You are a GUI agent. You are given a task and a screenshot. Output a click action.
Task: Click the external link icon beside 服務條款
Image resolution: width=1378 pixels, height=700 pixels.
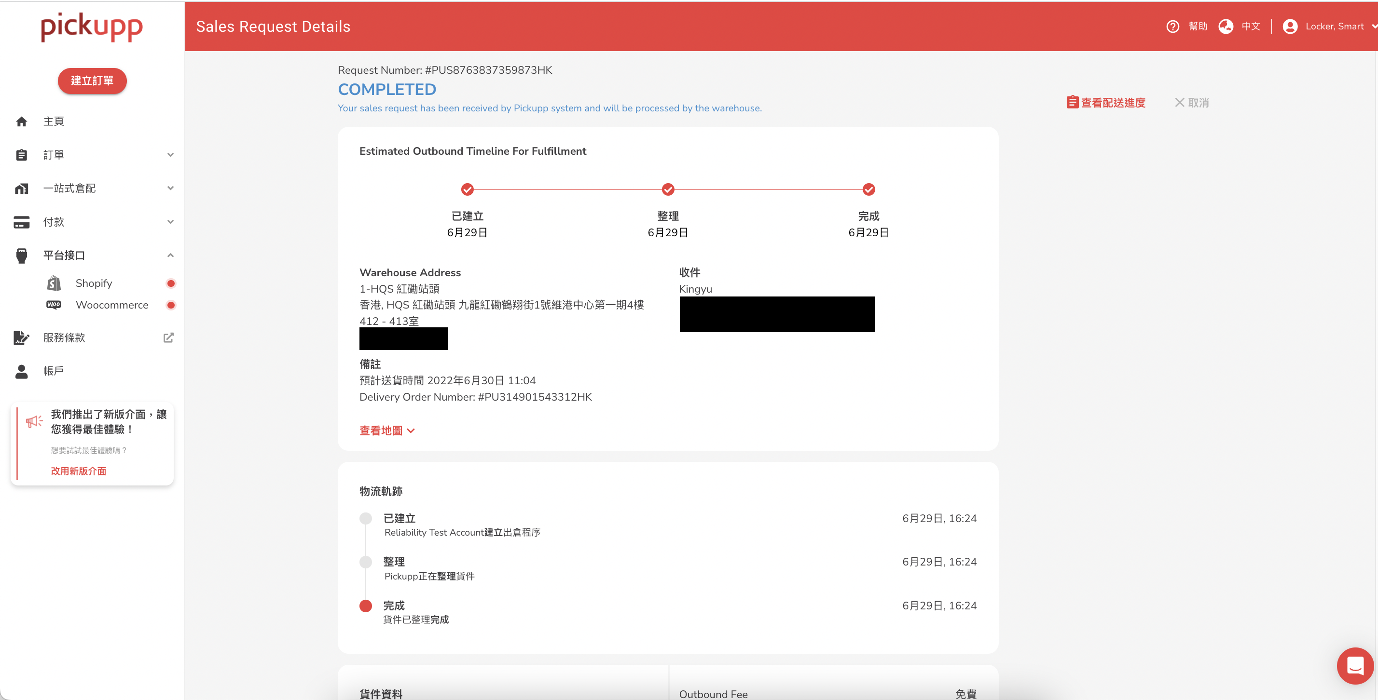168,338
